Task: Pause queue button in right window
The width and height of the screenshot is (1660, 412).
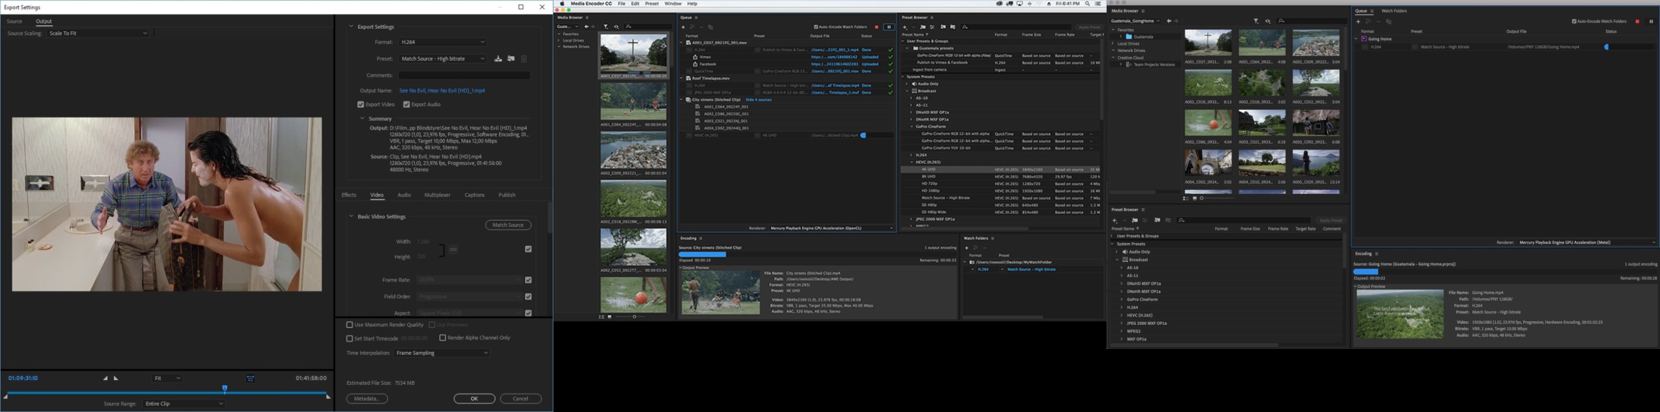Action: 1651,21
